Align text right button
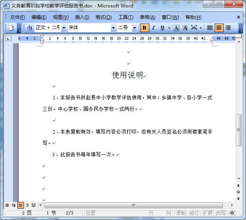The image size is (246, 220). pos(228,28)
